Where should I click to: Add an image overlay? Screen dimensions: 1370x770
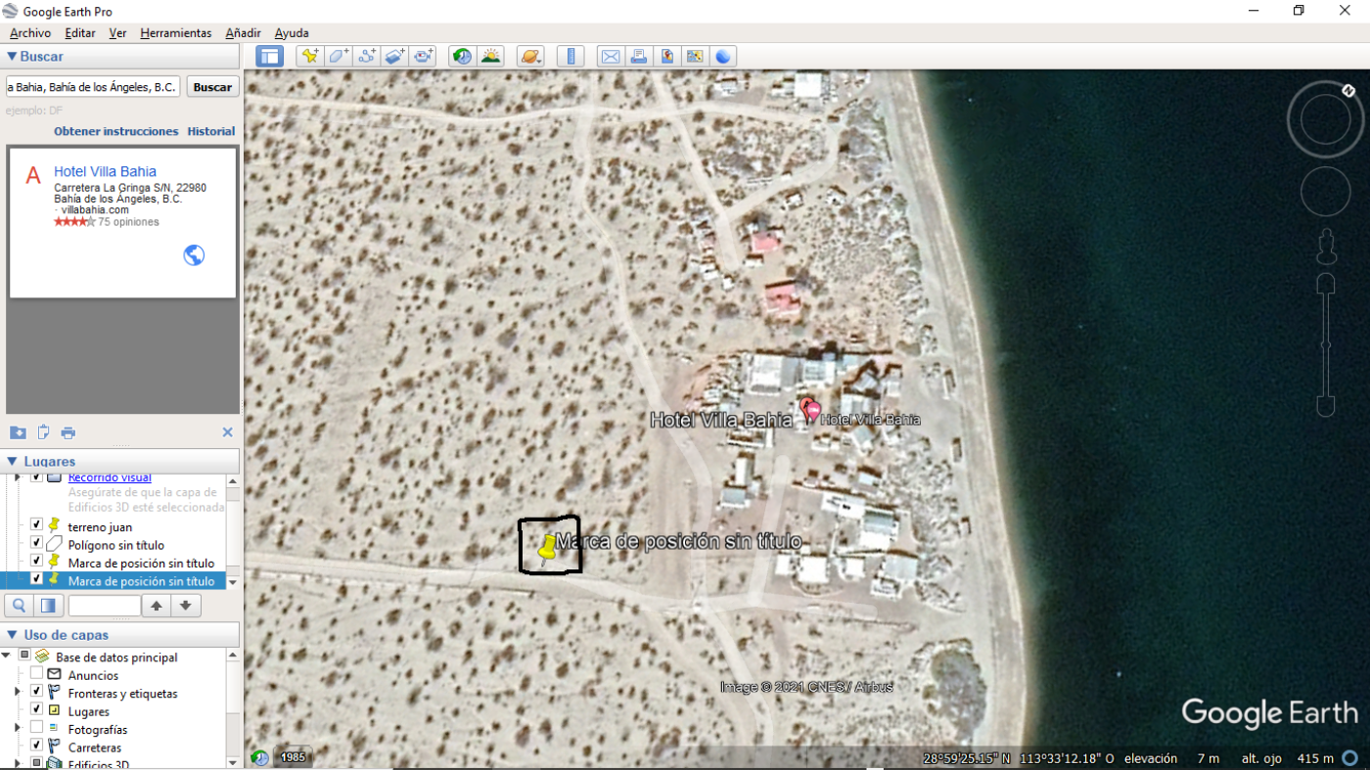(395, 56)
